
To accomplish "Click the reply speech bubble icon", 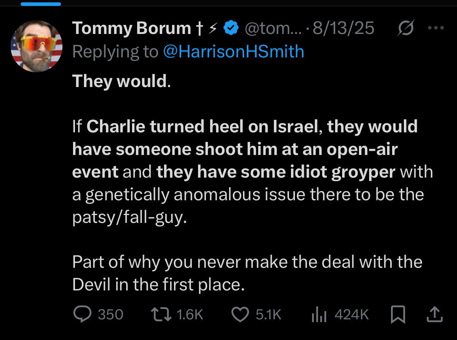I will coord(82,315).
